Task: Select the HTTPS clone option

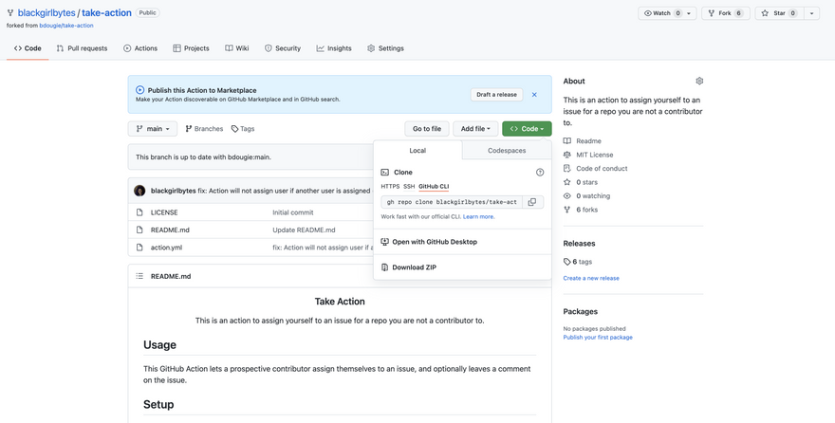Action: tap(390, 187)
